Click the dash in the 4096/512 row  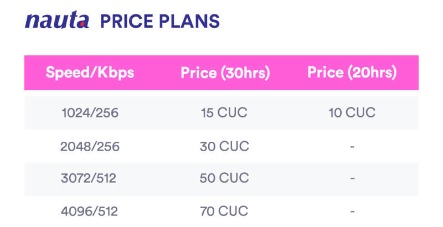(x=352, y=211)
